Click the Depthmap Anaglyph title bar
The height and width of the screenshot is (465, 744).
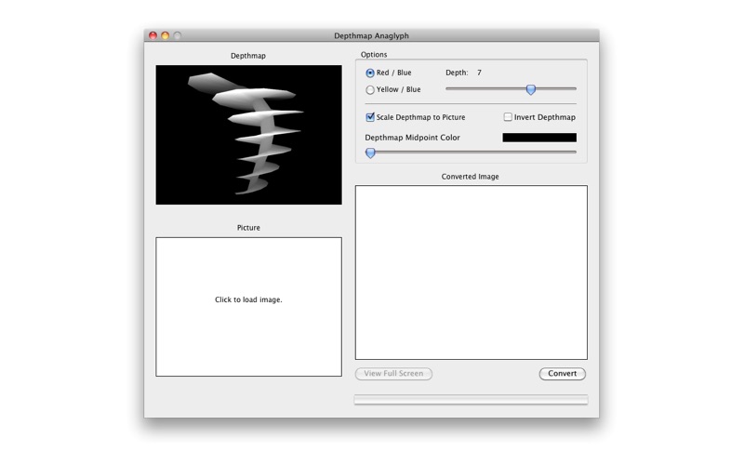[371, 35]
